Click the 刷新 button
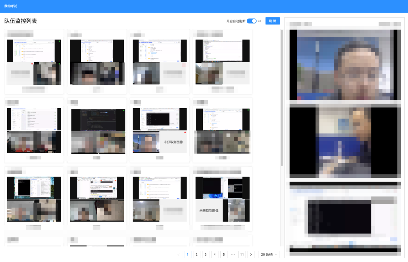 pyautogui.click(x=272, y=21)
